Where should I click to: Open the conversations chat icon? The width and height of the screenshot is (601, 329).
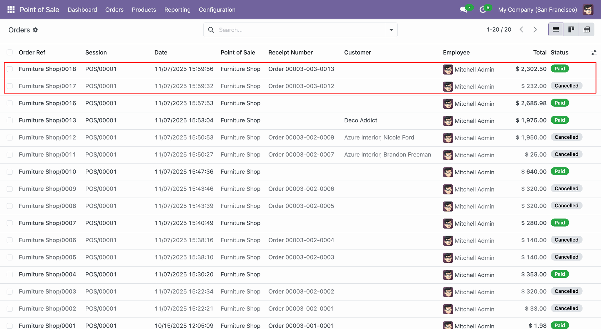tap(464, 10)
